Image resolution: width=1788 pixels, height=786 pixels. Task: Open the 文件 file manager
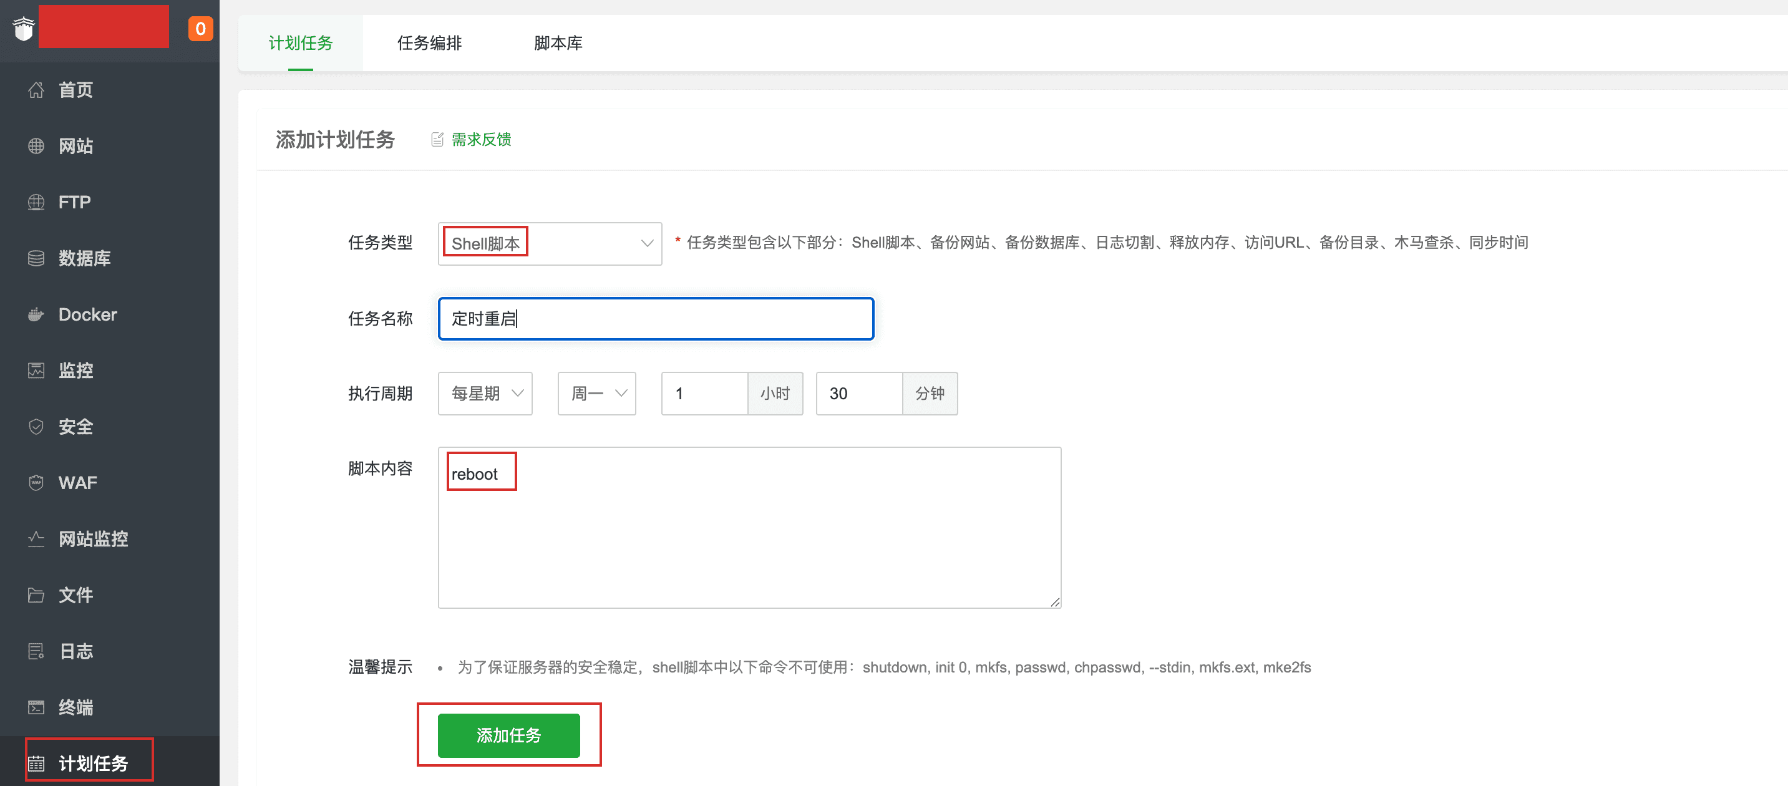pos(75,595)
